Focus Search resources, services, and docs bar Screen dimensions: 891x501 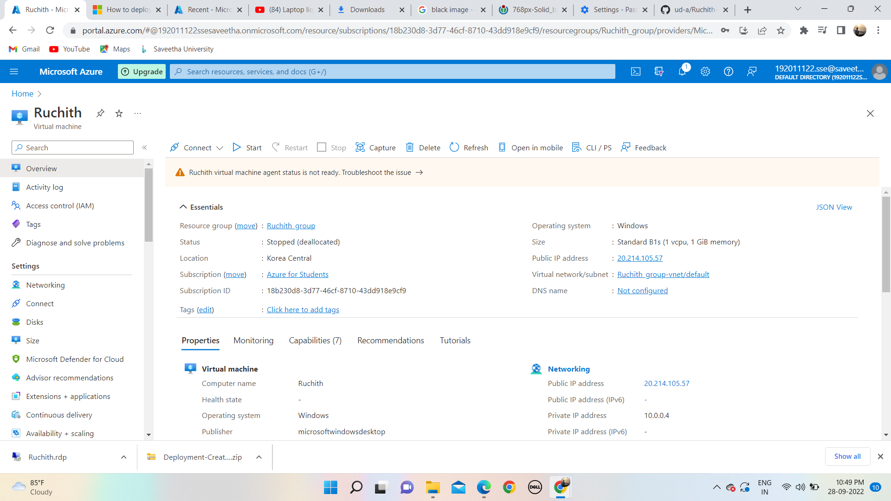tap(393, 71)
